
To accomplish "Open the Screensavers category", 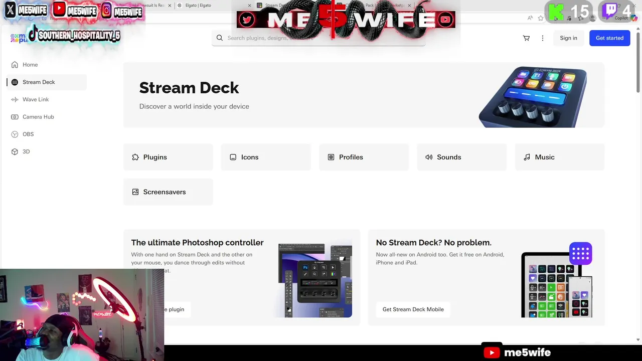I will [168, 192].
